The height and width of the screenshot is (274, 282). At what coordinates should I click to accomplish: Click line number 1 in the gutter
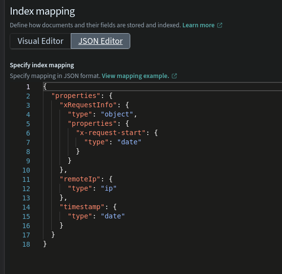point(28,87)
